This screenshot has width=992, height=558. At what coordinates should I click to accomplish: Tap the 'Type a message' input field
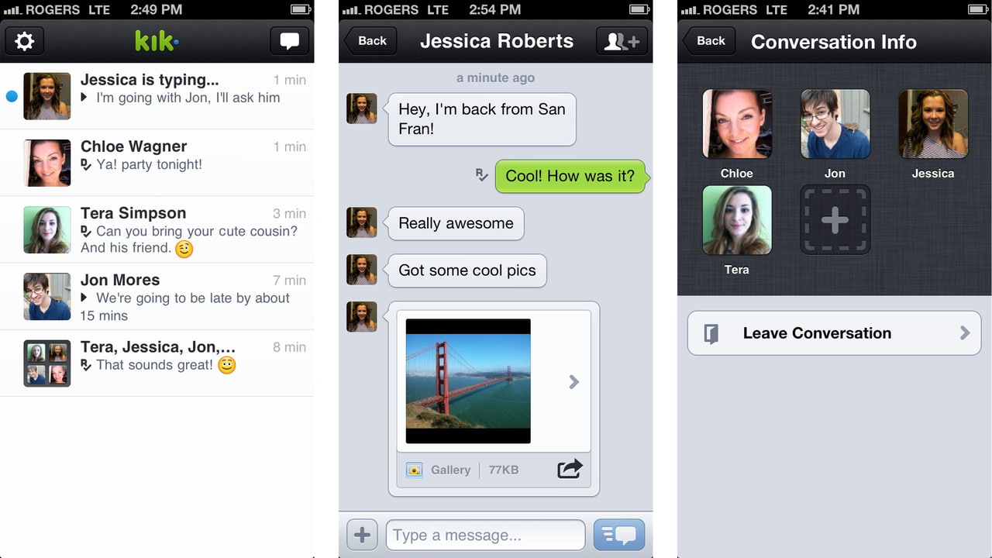coord(485,534)
